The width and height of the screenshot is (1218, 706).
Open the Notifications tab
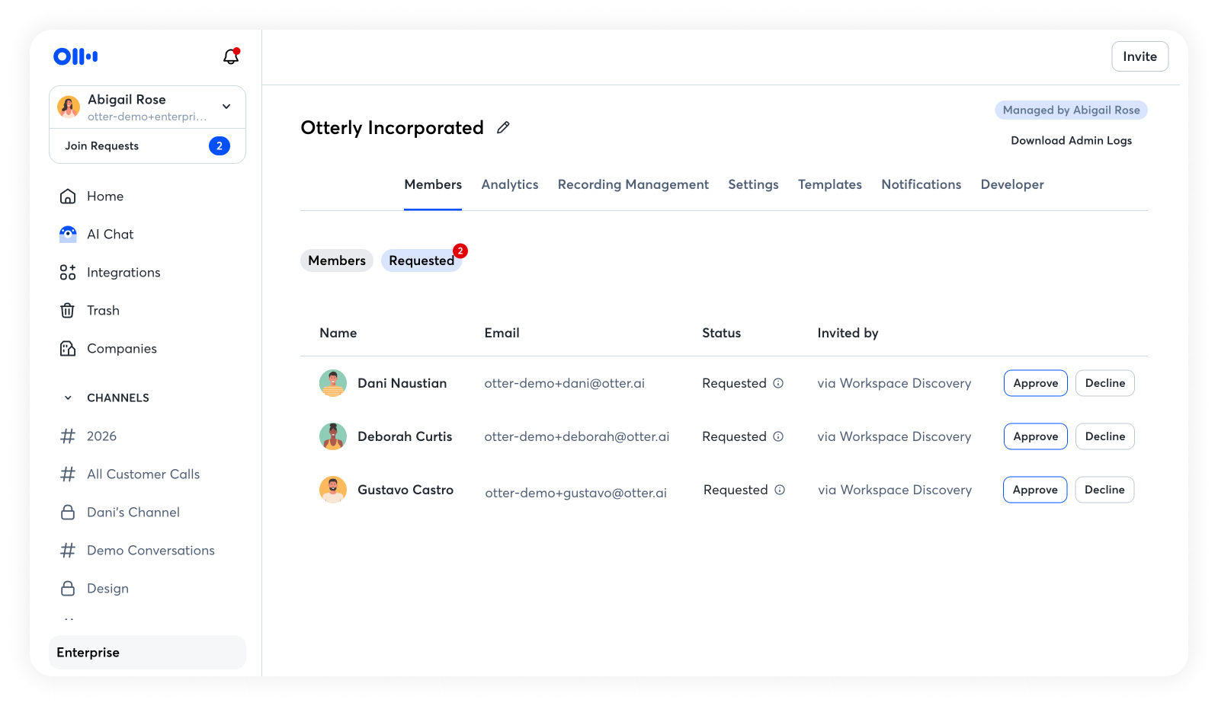[x=922, y=185]
